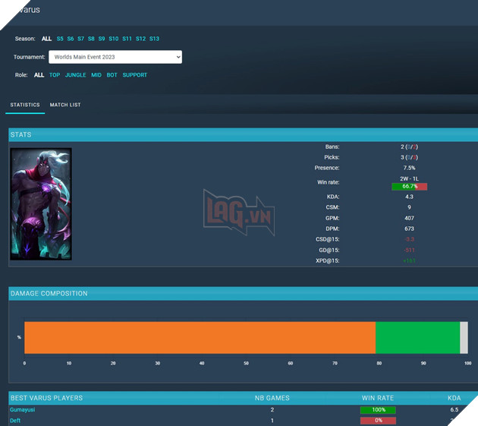The image size is (478, 426).
Task: Select the ALL roles filter
Action: tap(39, 75)
